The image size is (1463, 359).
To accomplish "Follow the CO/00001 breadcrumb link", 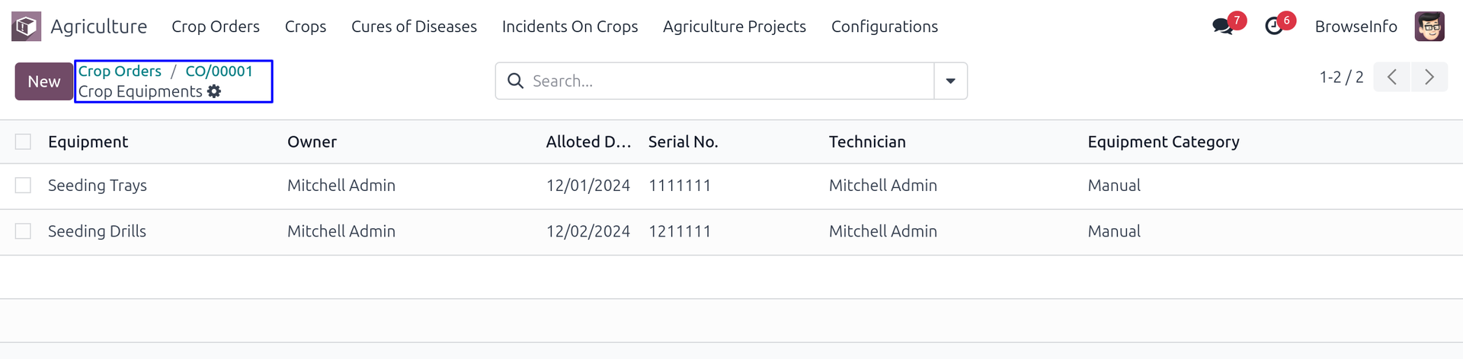I will pos(219,71).
